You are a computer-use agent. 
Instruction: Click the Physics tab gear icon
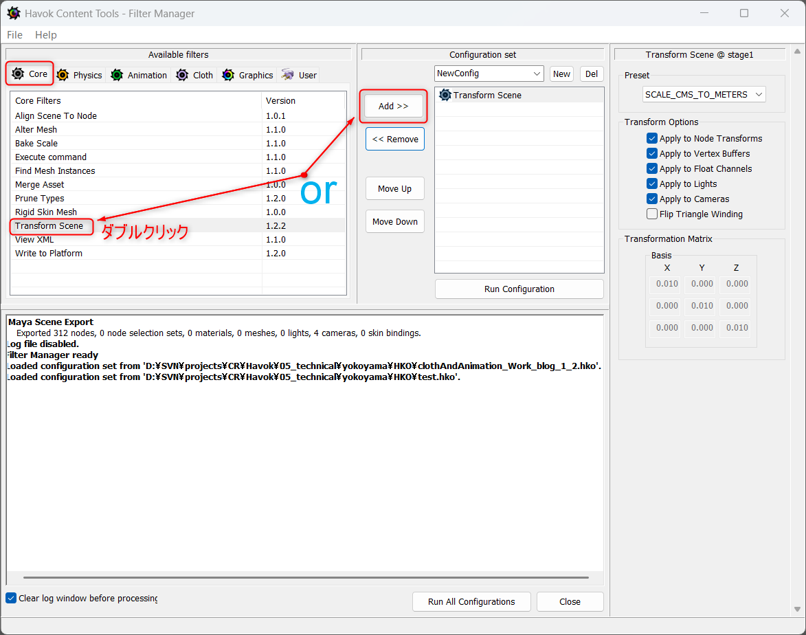[63, 75]
